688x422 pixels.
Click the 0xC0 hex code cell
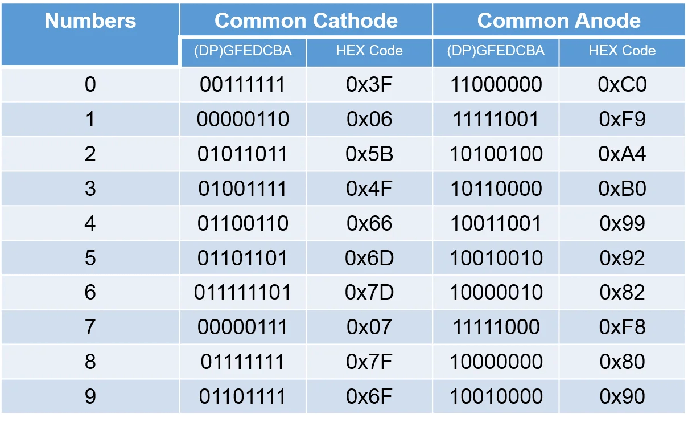point(622,85)
